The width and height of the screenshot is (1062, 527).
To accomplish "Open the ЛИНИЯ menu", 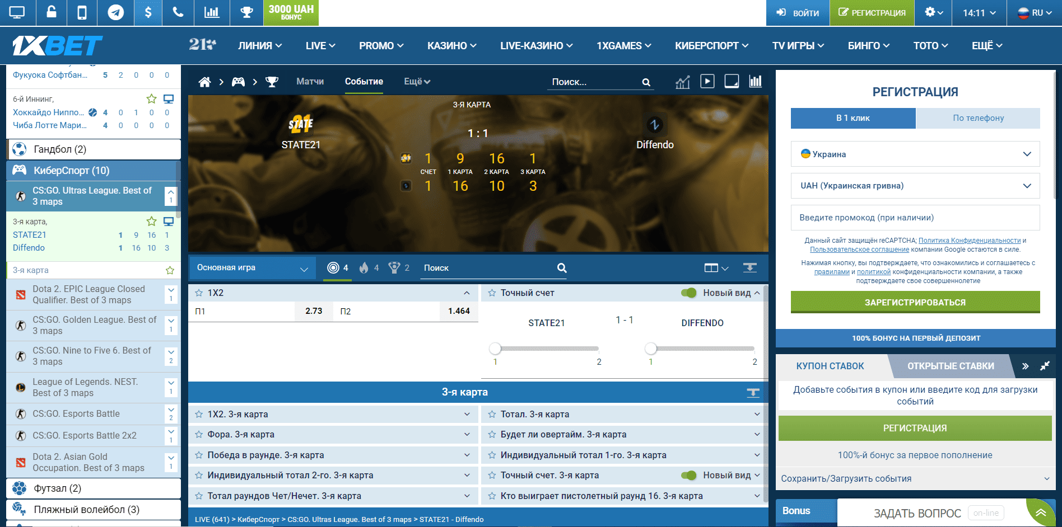I will pyautogui.click(x=260, y=46).
